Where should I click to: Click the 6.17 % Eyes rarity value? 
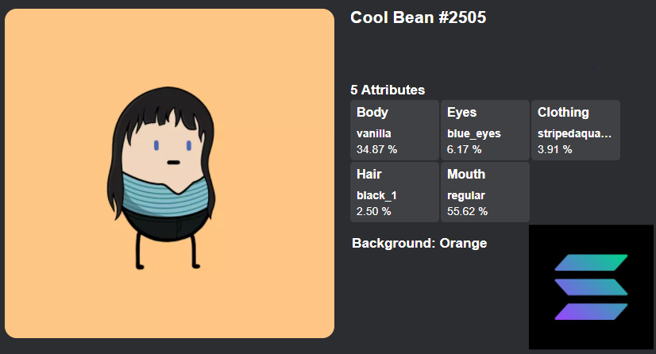point(464,150)
